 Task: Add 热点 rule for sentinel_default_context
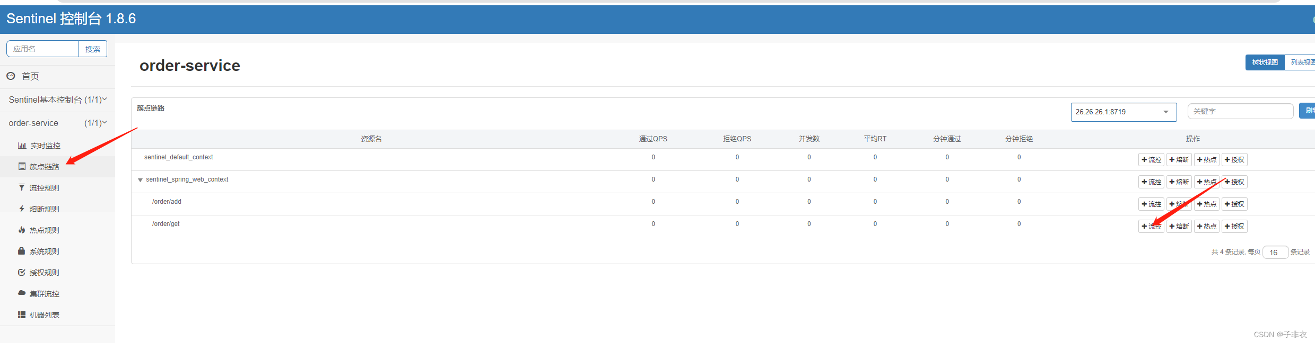(x=1206, y=159)
